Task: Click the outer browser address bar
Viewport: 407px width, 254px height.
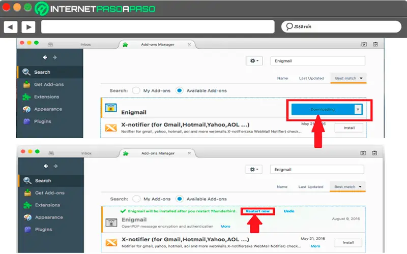Action: [158, 27]
